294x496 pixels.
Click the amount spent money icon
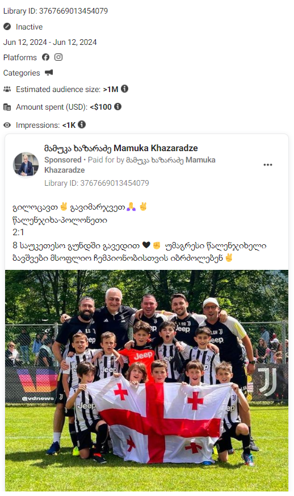(7, 107)
